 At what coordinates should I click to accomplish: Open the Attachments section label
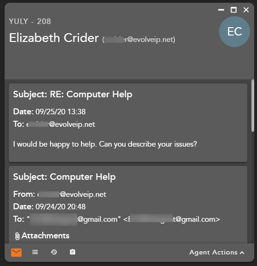click(45, 236)
